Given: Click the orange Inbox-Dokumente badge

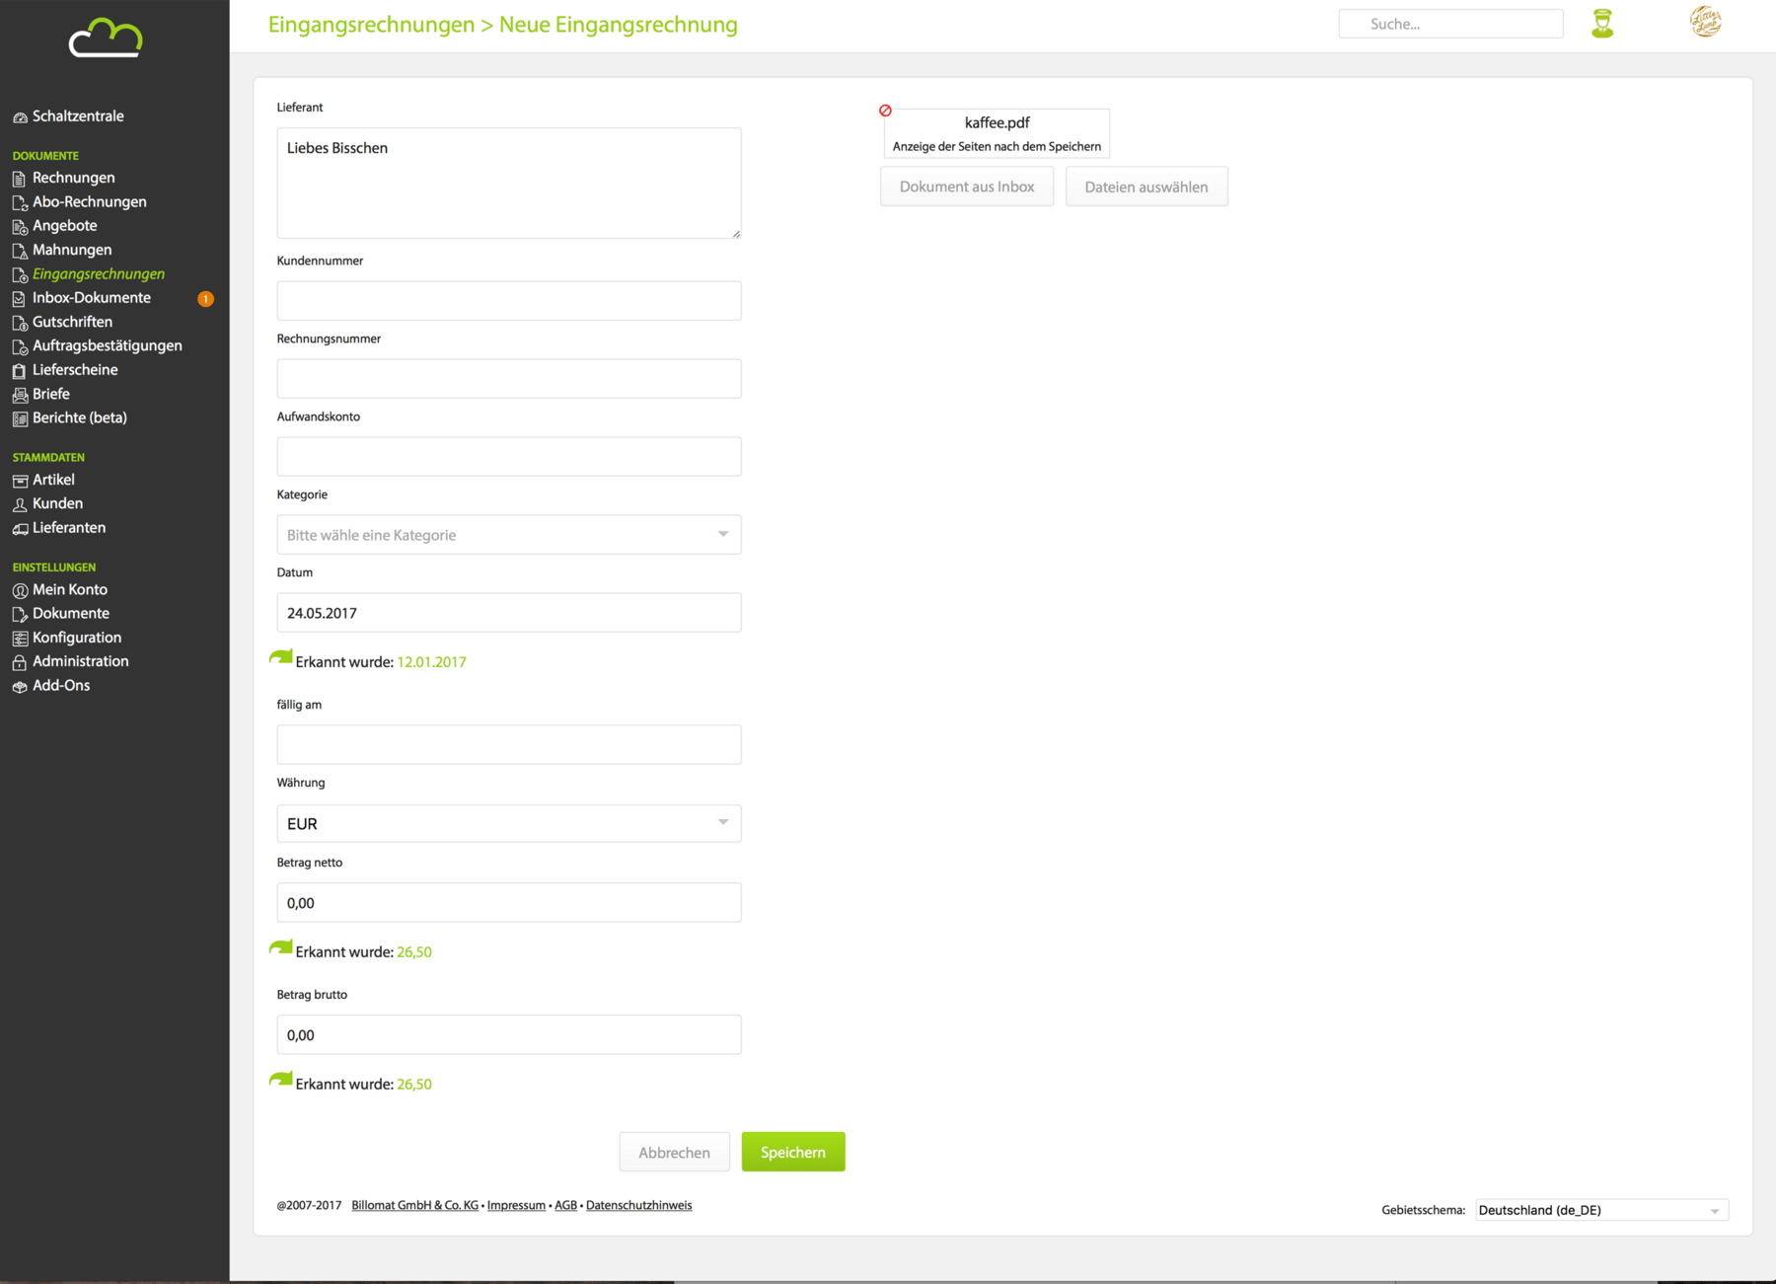Looking at the screenshot, I should click(x=205, y=298).
